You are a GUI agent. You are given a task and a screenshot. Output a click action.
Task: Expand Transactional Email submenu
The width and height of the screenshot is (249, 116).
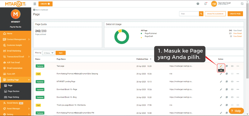click(x=29, y=57)
